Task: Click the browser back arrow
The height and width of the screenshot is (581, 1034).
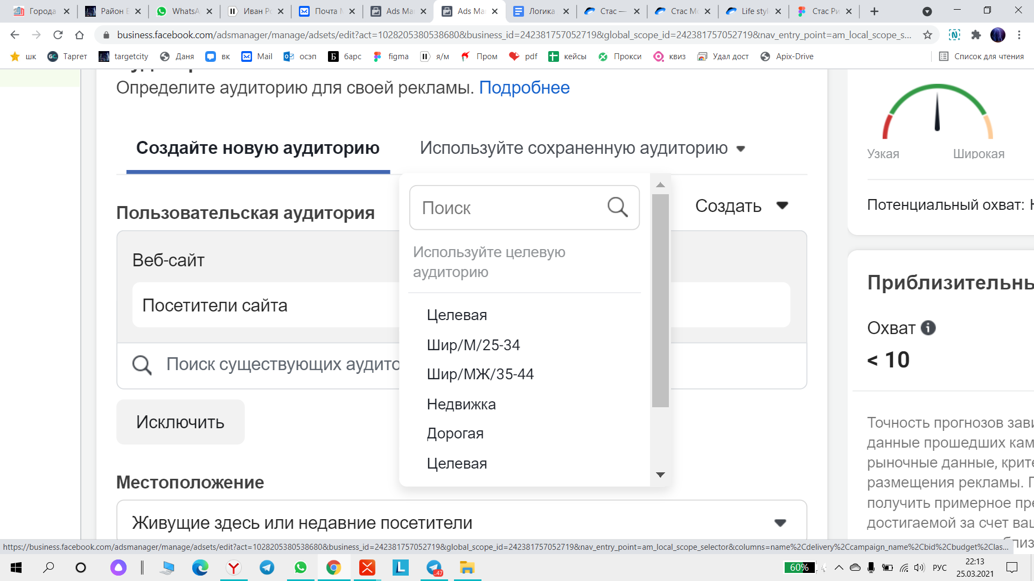Action: coord(15,35)
